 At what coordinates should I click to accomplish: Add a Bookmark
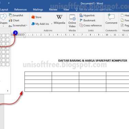[x=87, y=20]
